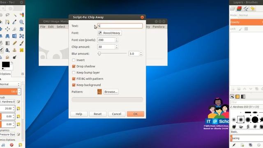The image size is (263, 148).
Task: Click the Help button in Chip Away dialog
Action: (x=79, y=114)
